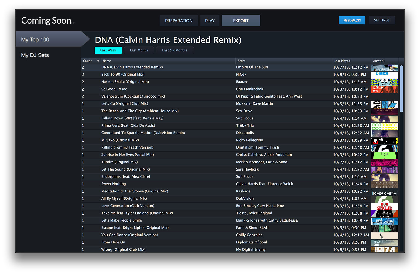Select the EXPORT tab
The height and width of the screenshot is (274, 420).
pyautogui.click(x=241, y=21)
